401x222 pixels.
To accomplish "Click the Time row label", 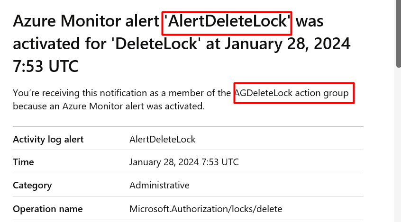I will (x=23, y=162).
